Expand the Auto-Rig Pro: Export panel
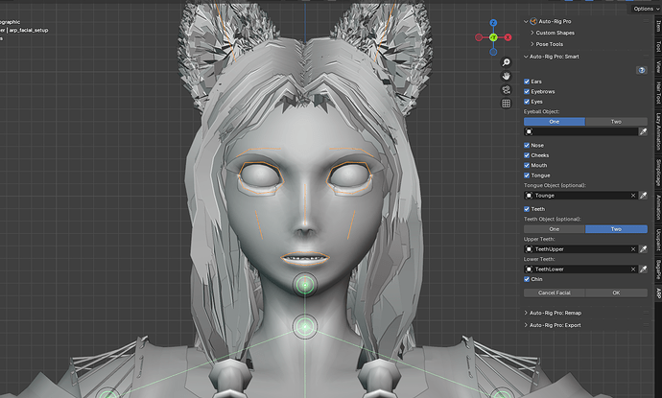 pos(526,325)
